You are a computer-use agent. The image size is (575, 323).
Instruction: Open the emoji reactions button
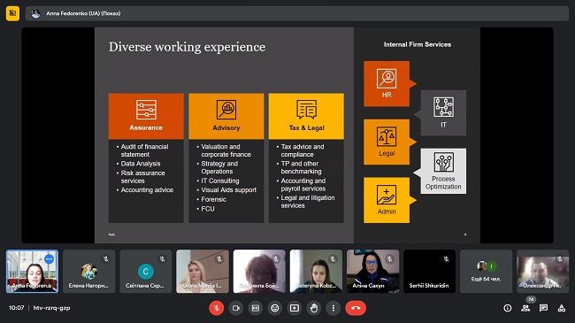coord(274,308)
